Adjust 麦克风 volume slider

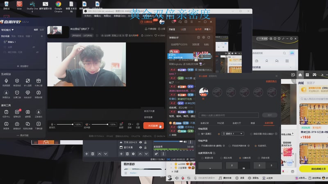(65, 124)
